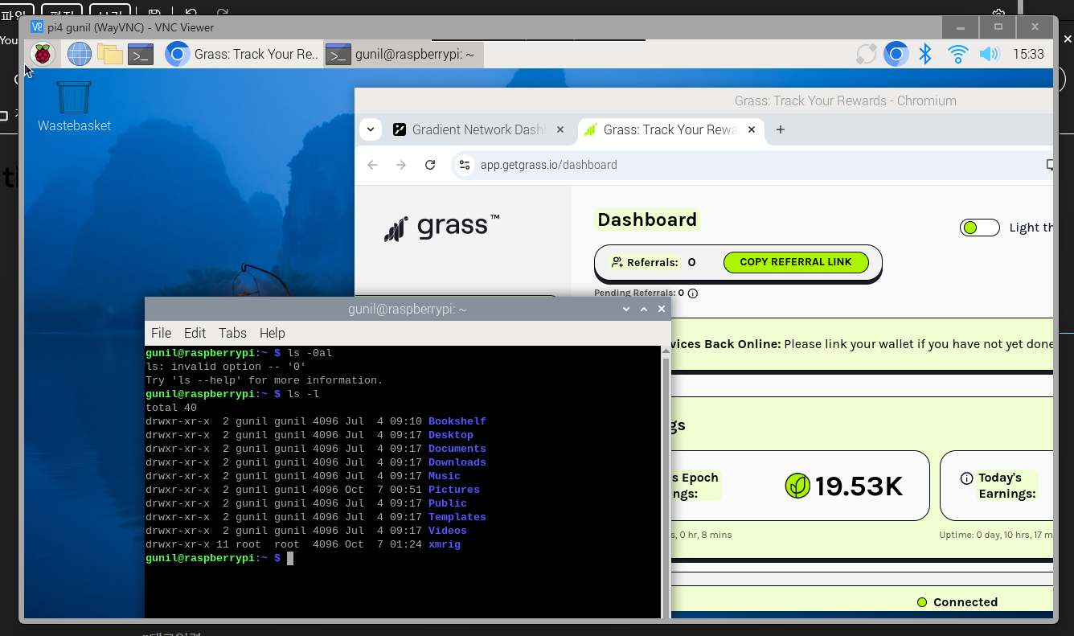This screenshot has height=636, width=1074.
Task: Select the Wastebasket desktop icon
Action: click(x=74, y=105)
